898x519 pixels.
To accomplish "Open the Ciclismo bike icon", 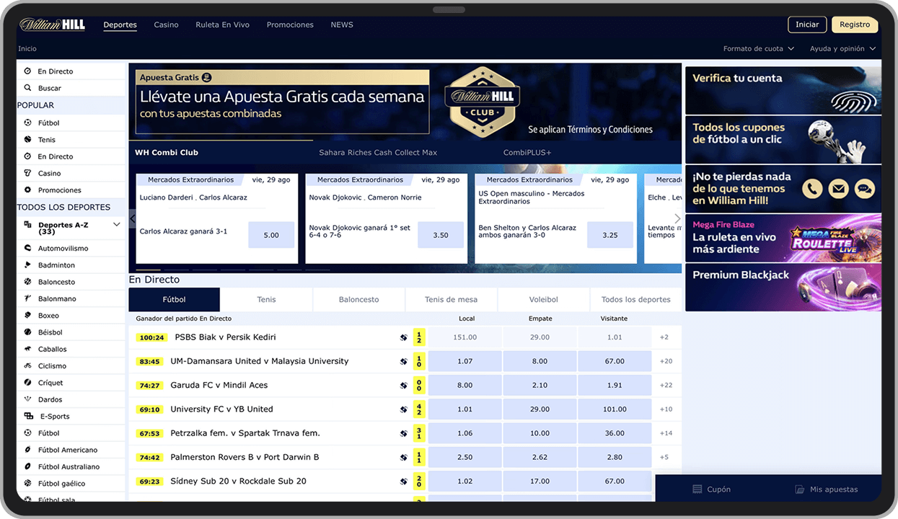I will tap(27, 365).
